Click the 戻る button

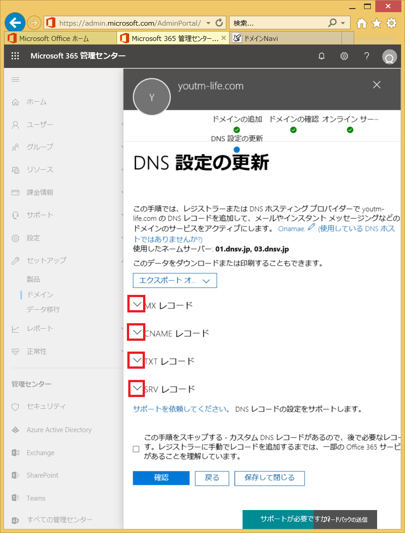click(212, 478)
